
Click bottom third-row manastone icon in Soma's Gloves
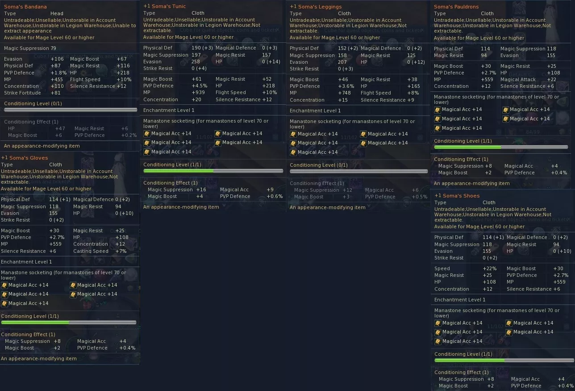click(4, 304)
